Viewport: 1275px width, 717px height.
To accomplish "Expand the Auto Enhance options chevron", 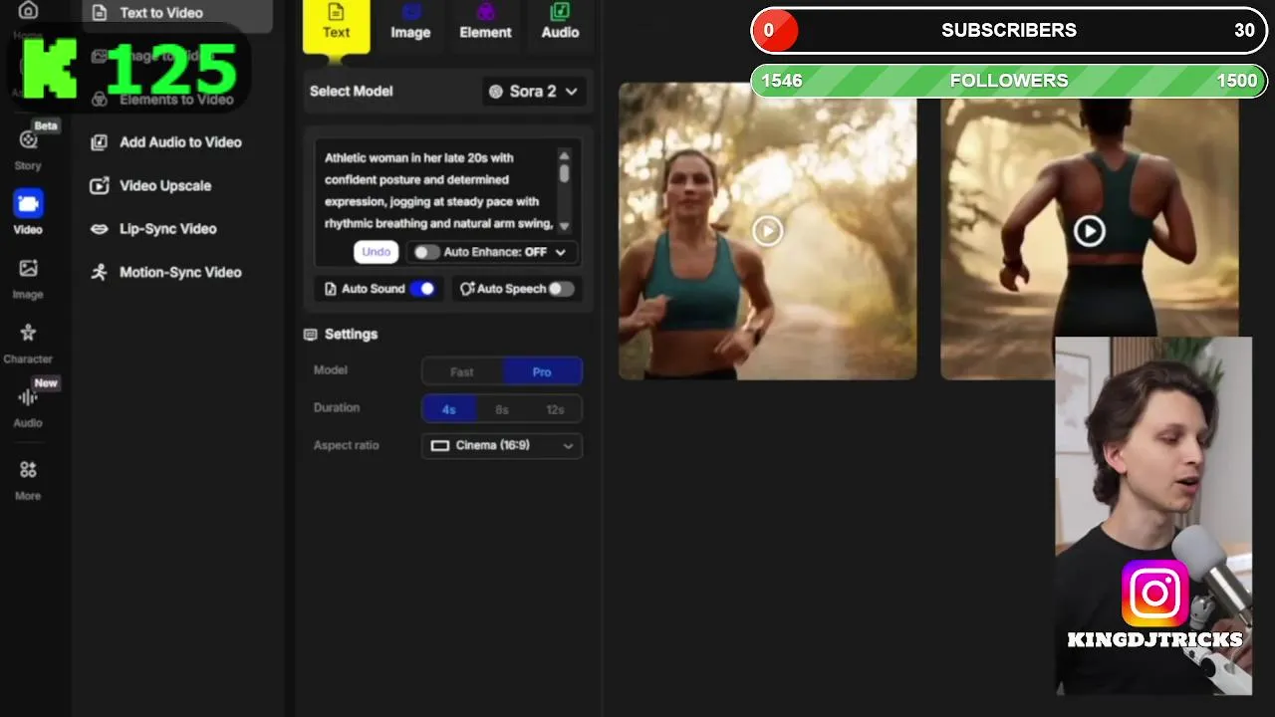I will point(561,253).
